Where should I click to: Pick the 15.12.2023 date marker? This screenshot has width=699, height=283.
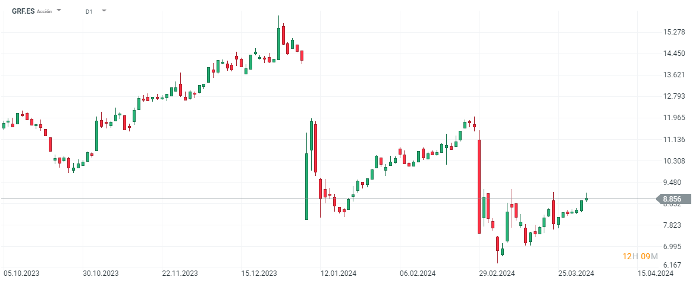pos(259,273)
